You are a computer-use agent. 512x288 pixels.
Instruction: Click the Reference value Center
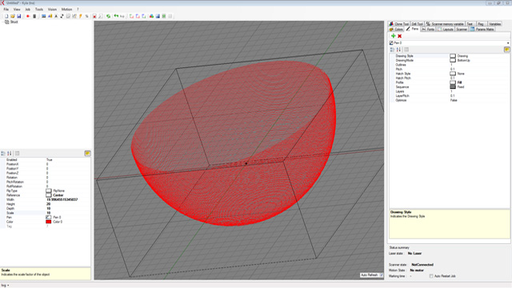(x=58, y=195)
